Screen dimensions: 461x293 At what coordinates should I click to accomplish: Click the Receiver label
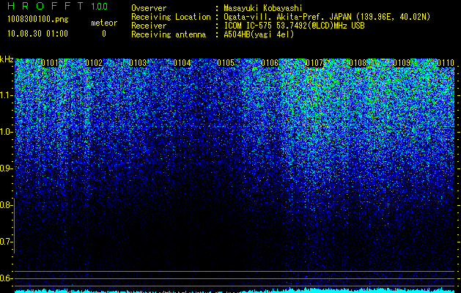149,26
